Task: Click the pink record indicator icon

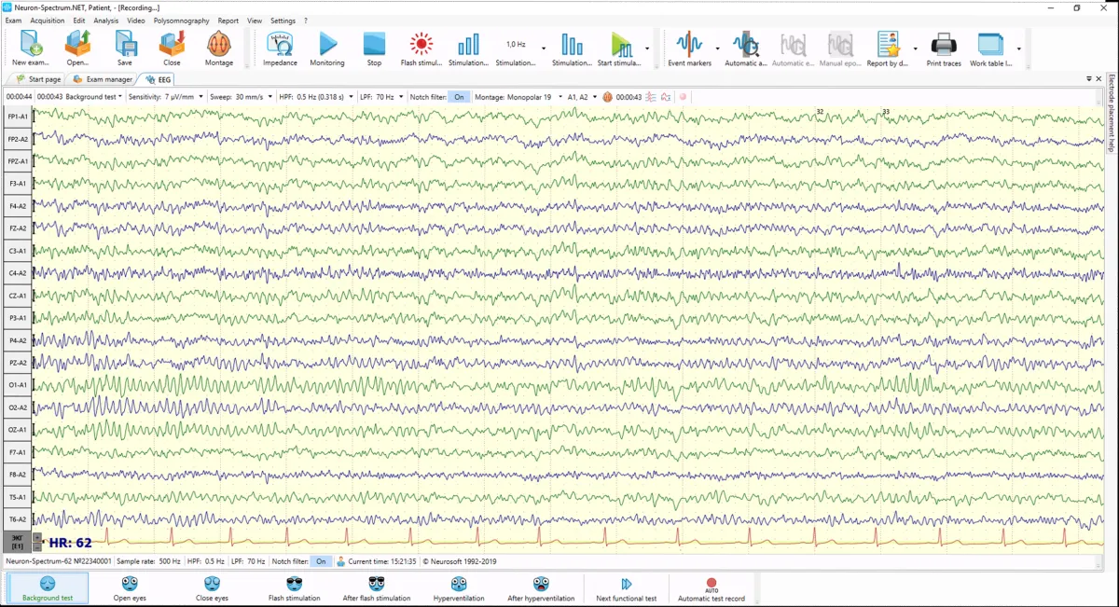Action: [683, 96]
